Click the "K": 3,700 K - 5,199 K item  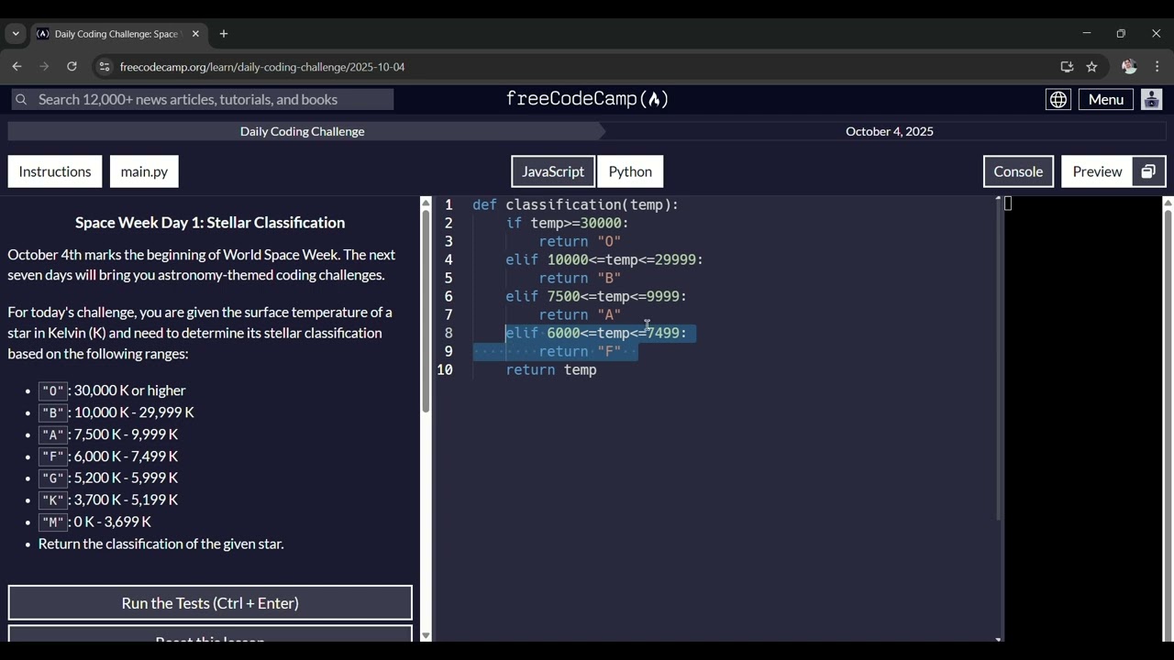(108, 500)
